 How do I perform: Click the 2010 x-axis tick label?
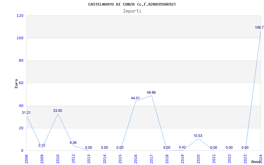[58, 159]
